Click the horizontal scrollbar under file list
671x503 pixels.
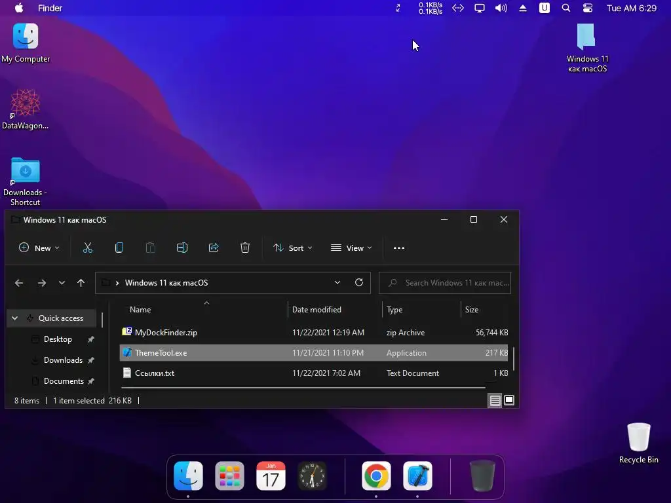pyautogui.click(x=303, y=388)
